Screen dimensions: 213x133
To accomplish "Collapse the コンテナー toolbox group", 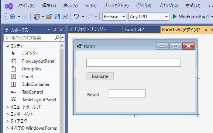I will tap(7, 46).
